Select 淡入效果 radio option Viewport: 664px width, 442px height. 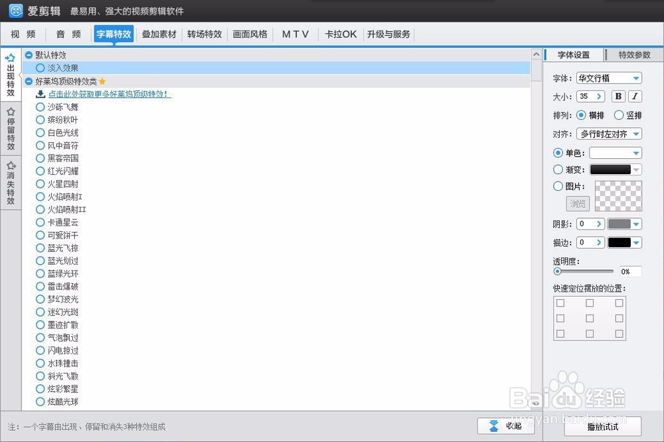tap(41, 68)
